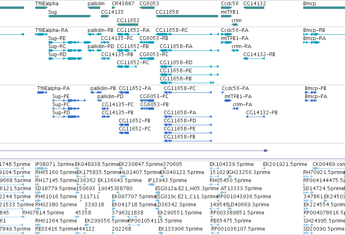Select the CG6053-RC transcript label
Image resolution: width=345 pixels, height=235 pixels.
pyautogui.click(x=154, y=55)
